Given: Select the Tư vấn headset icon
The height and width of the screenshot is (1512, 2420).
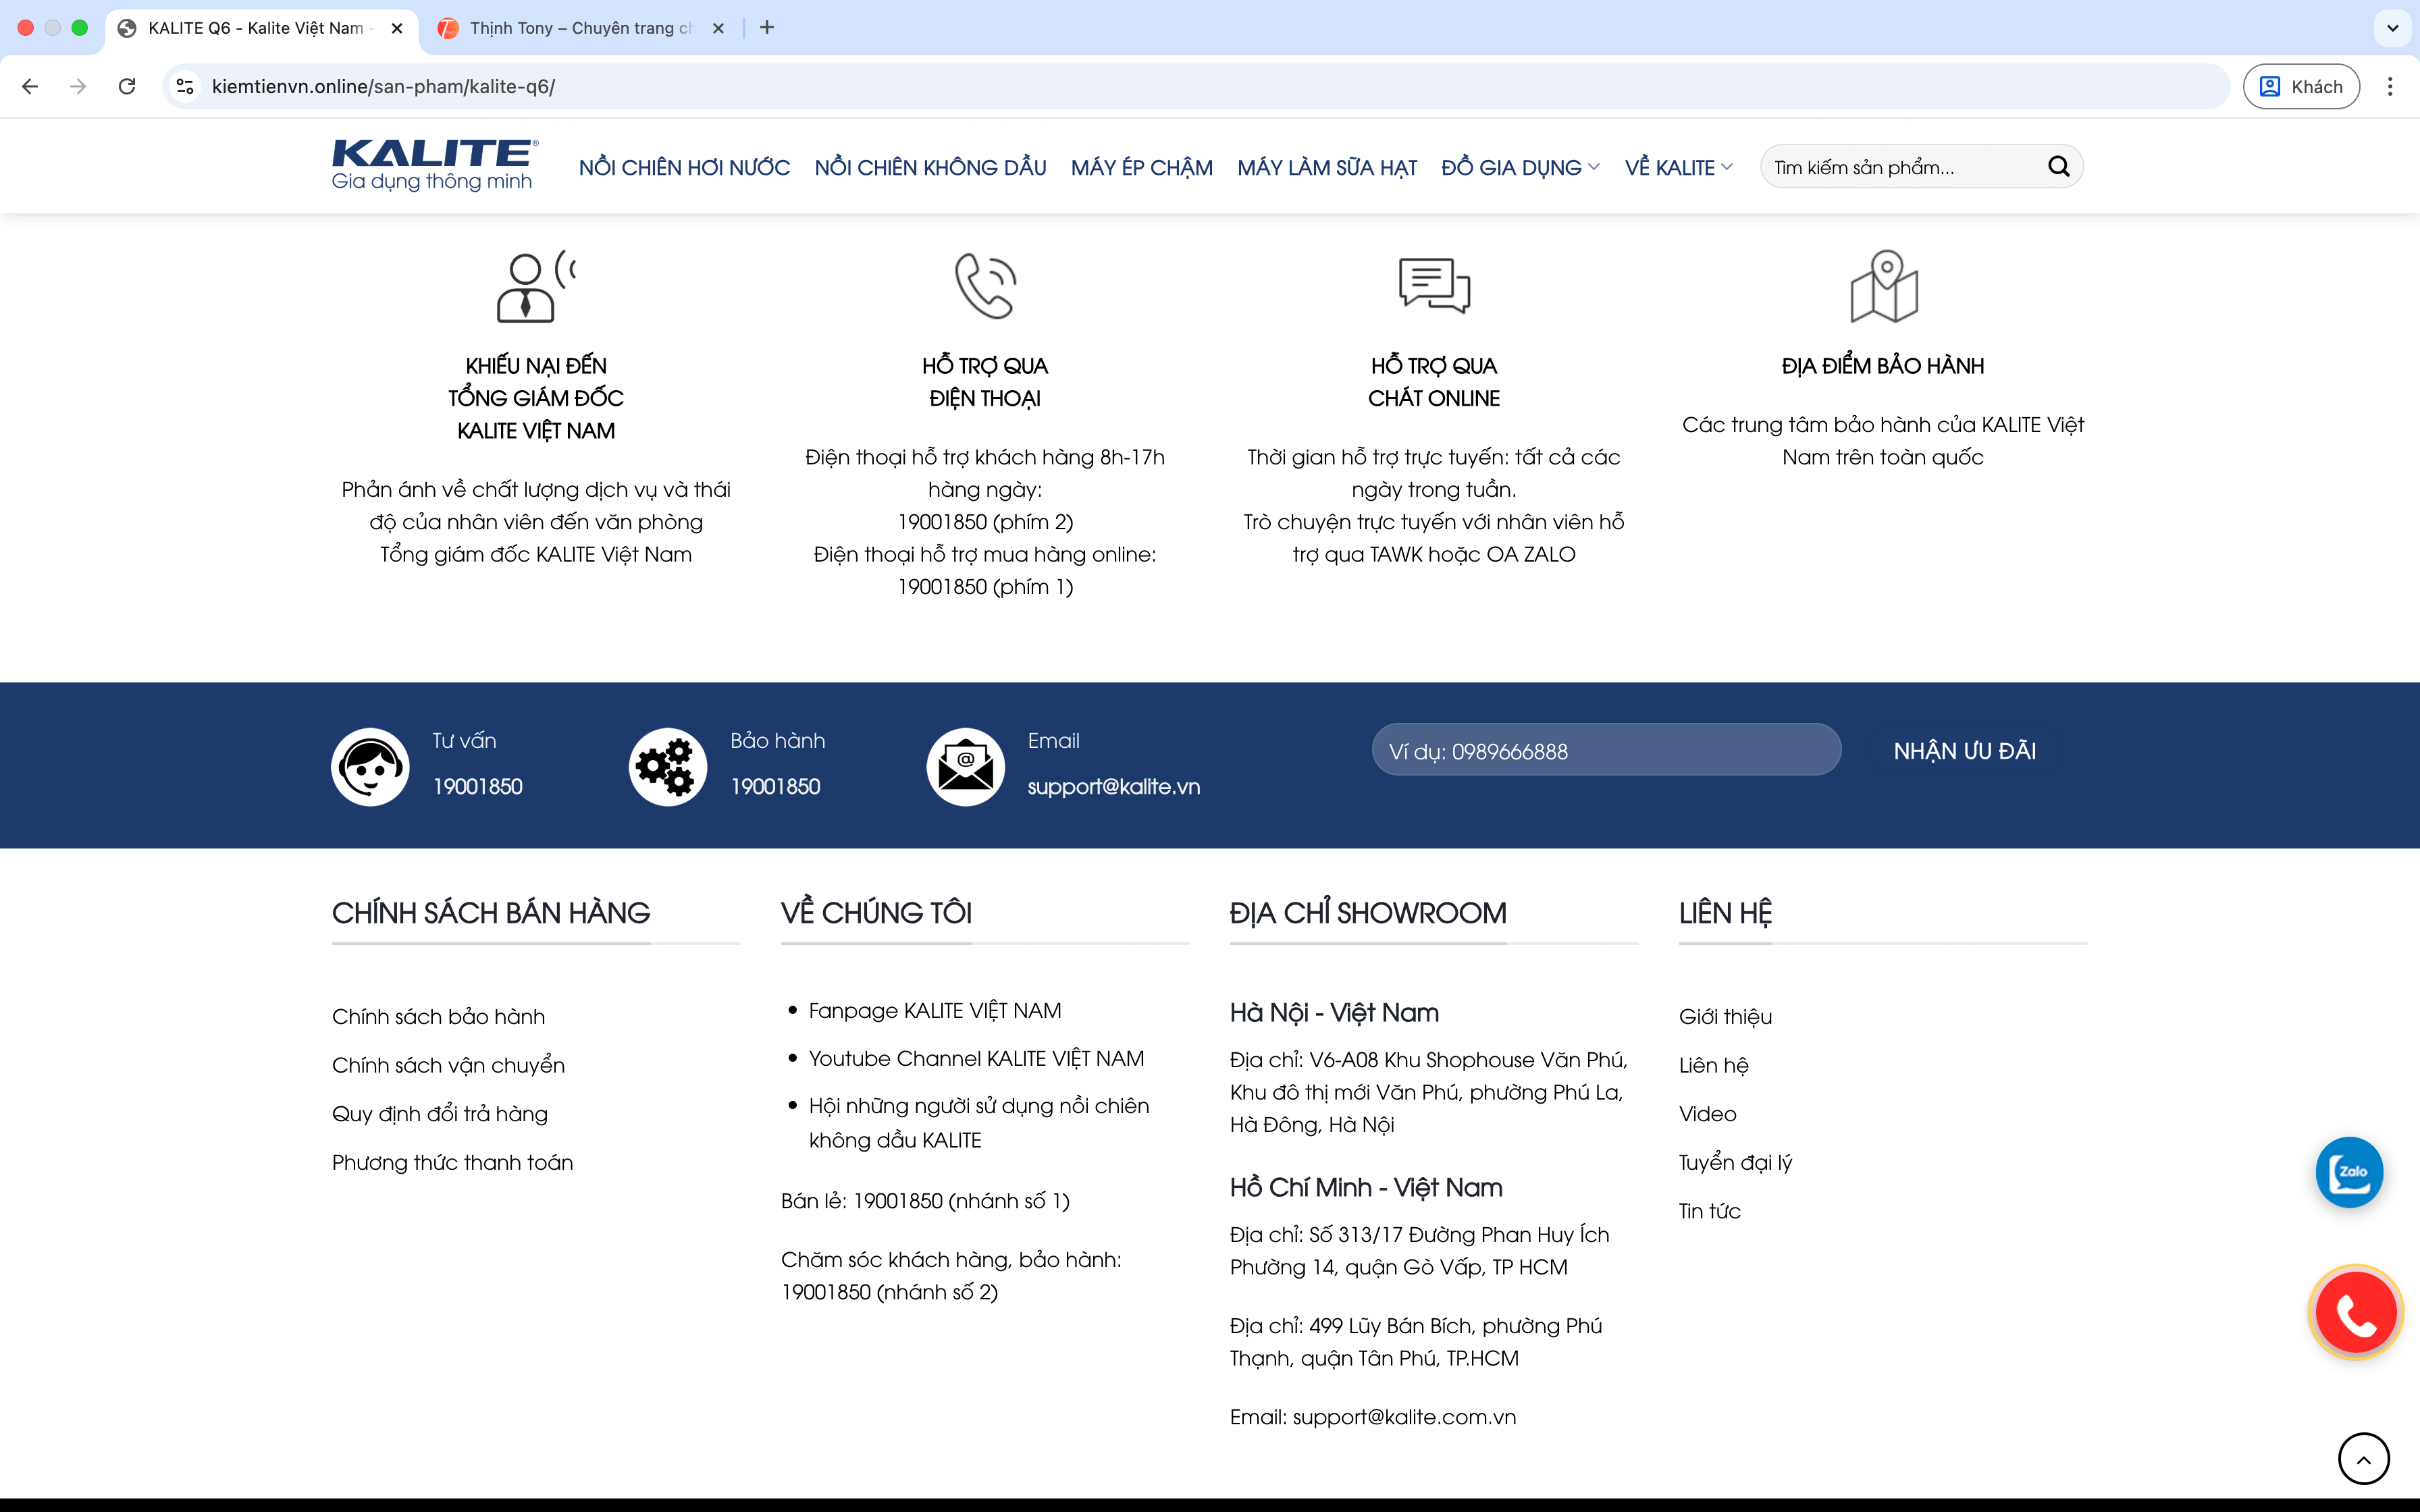Looking at the screenshot, I should pyautogui.click(x=369, y=766).
